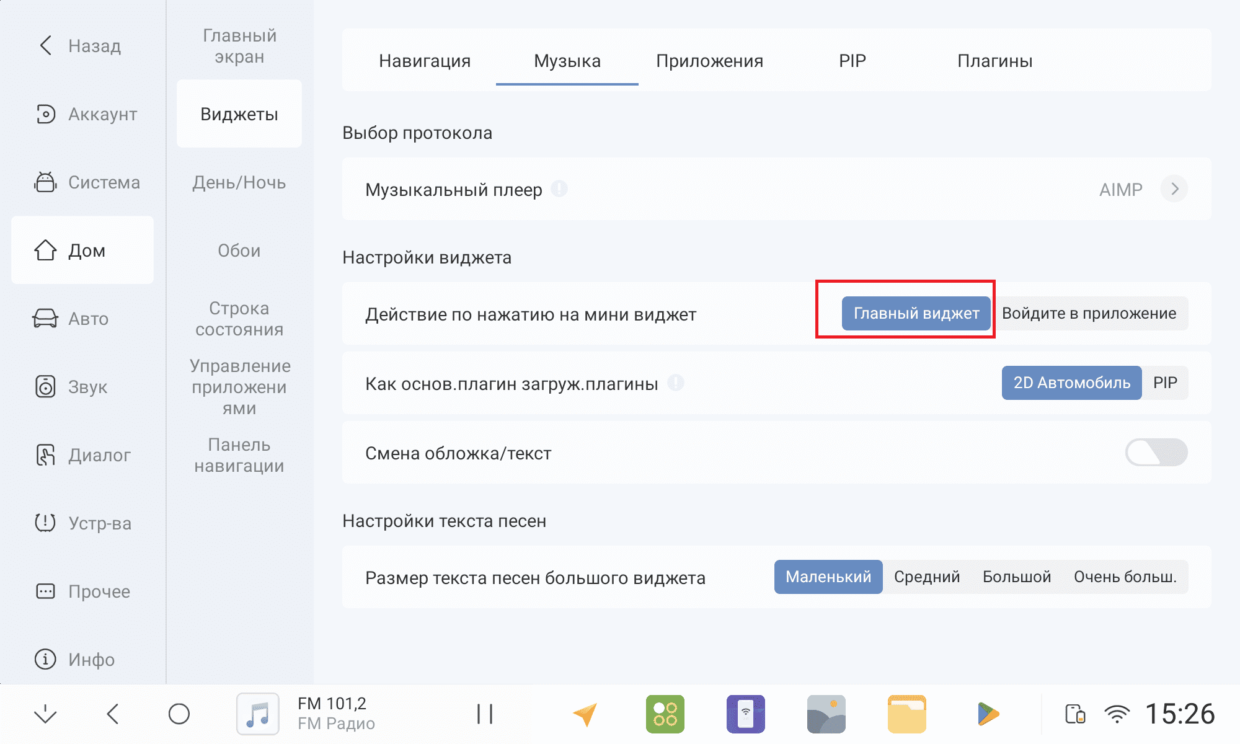Click the music note widget icon
Image resolution: width=1240 pixels, height=744 pixels.
tap(258, 714)
